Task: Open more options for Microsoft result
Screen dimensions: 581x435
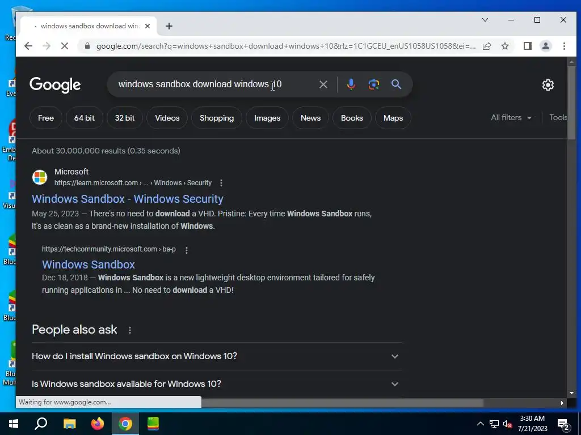Action: click(x=221, y=183)
